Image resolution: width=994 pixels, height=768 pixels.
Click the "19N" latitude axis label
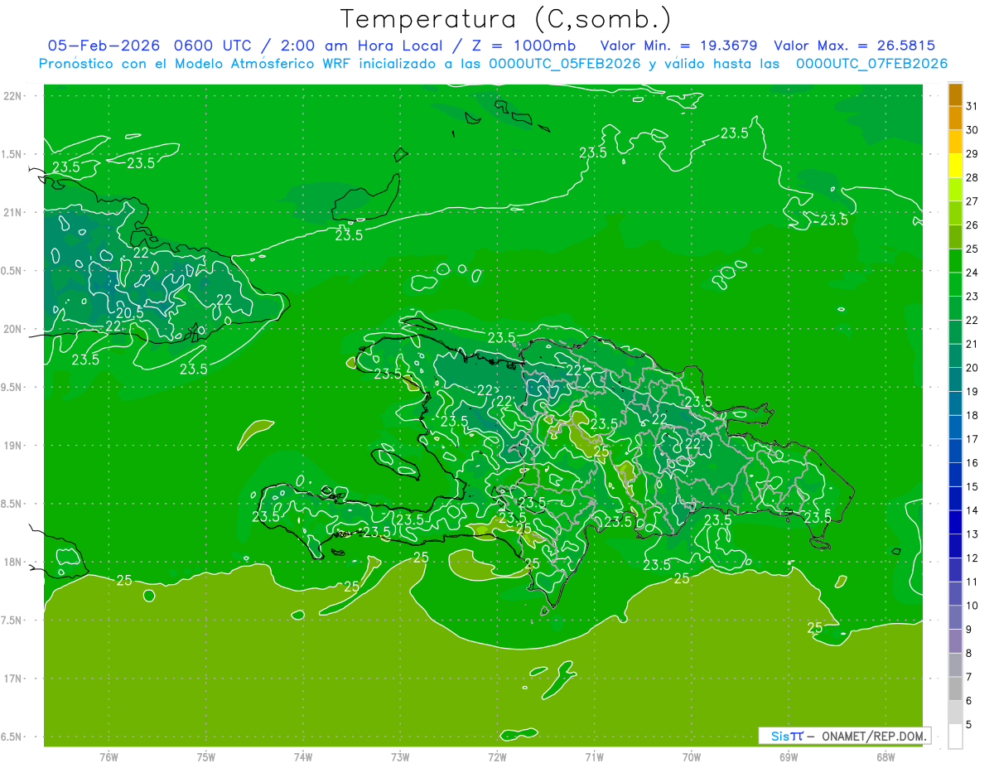click(13, 446)
